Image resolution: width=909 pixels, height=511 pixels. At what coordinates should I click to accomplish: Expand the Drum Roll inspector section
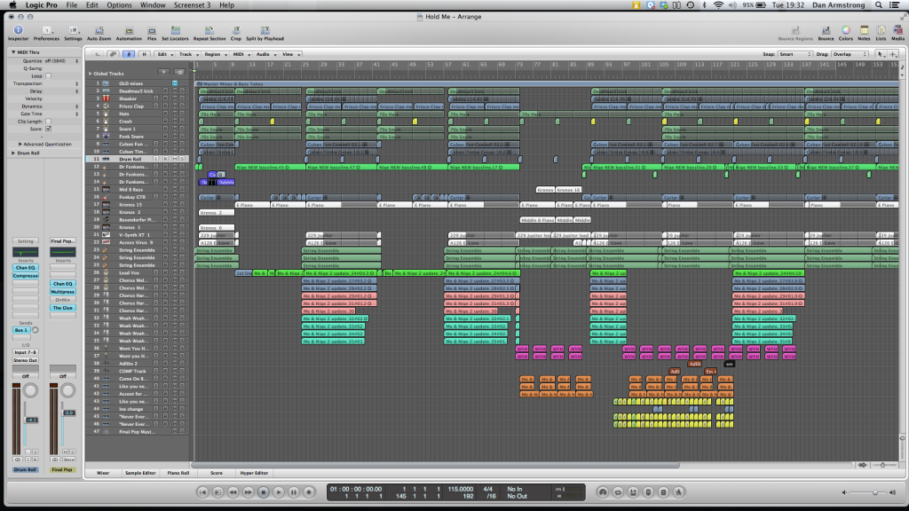pos(13,153)
